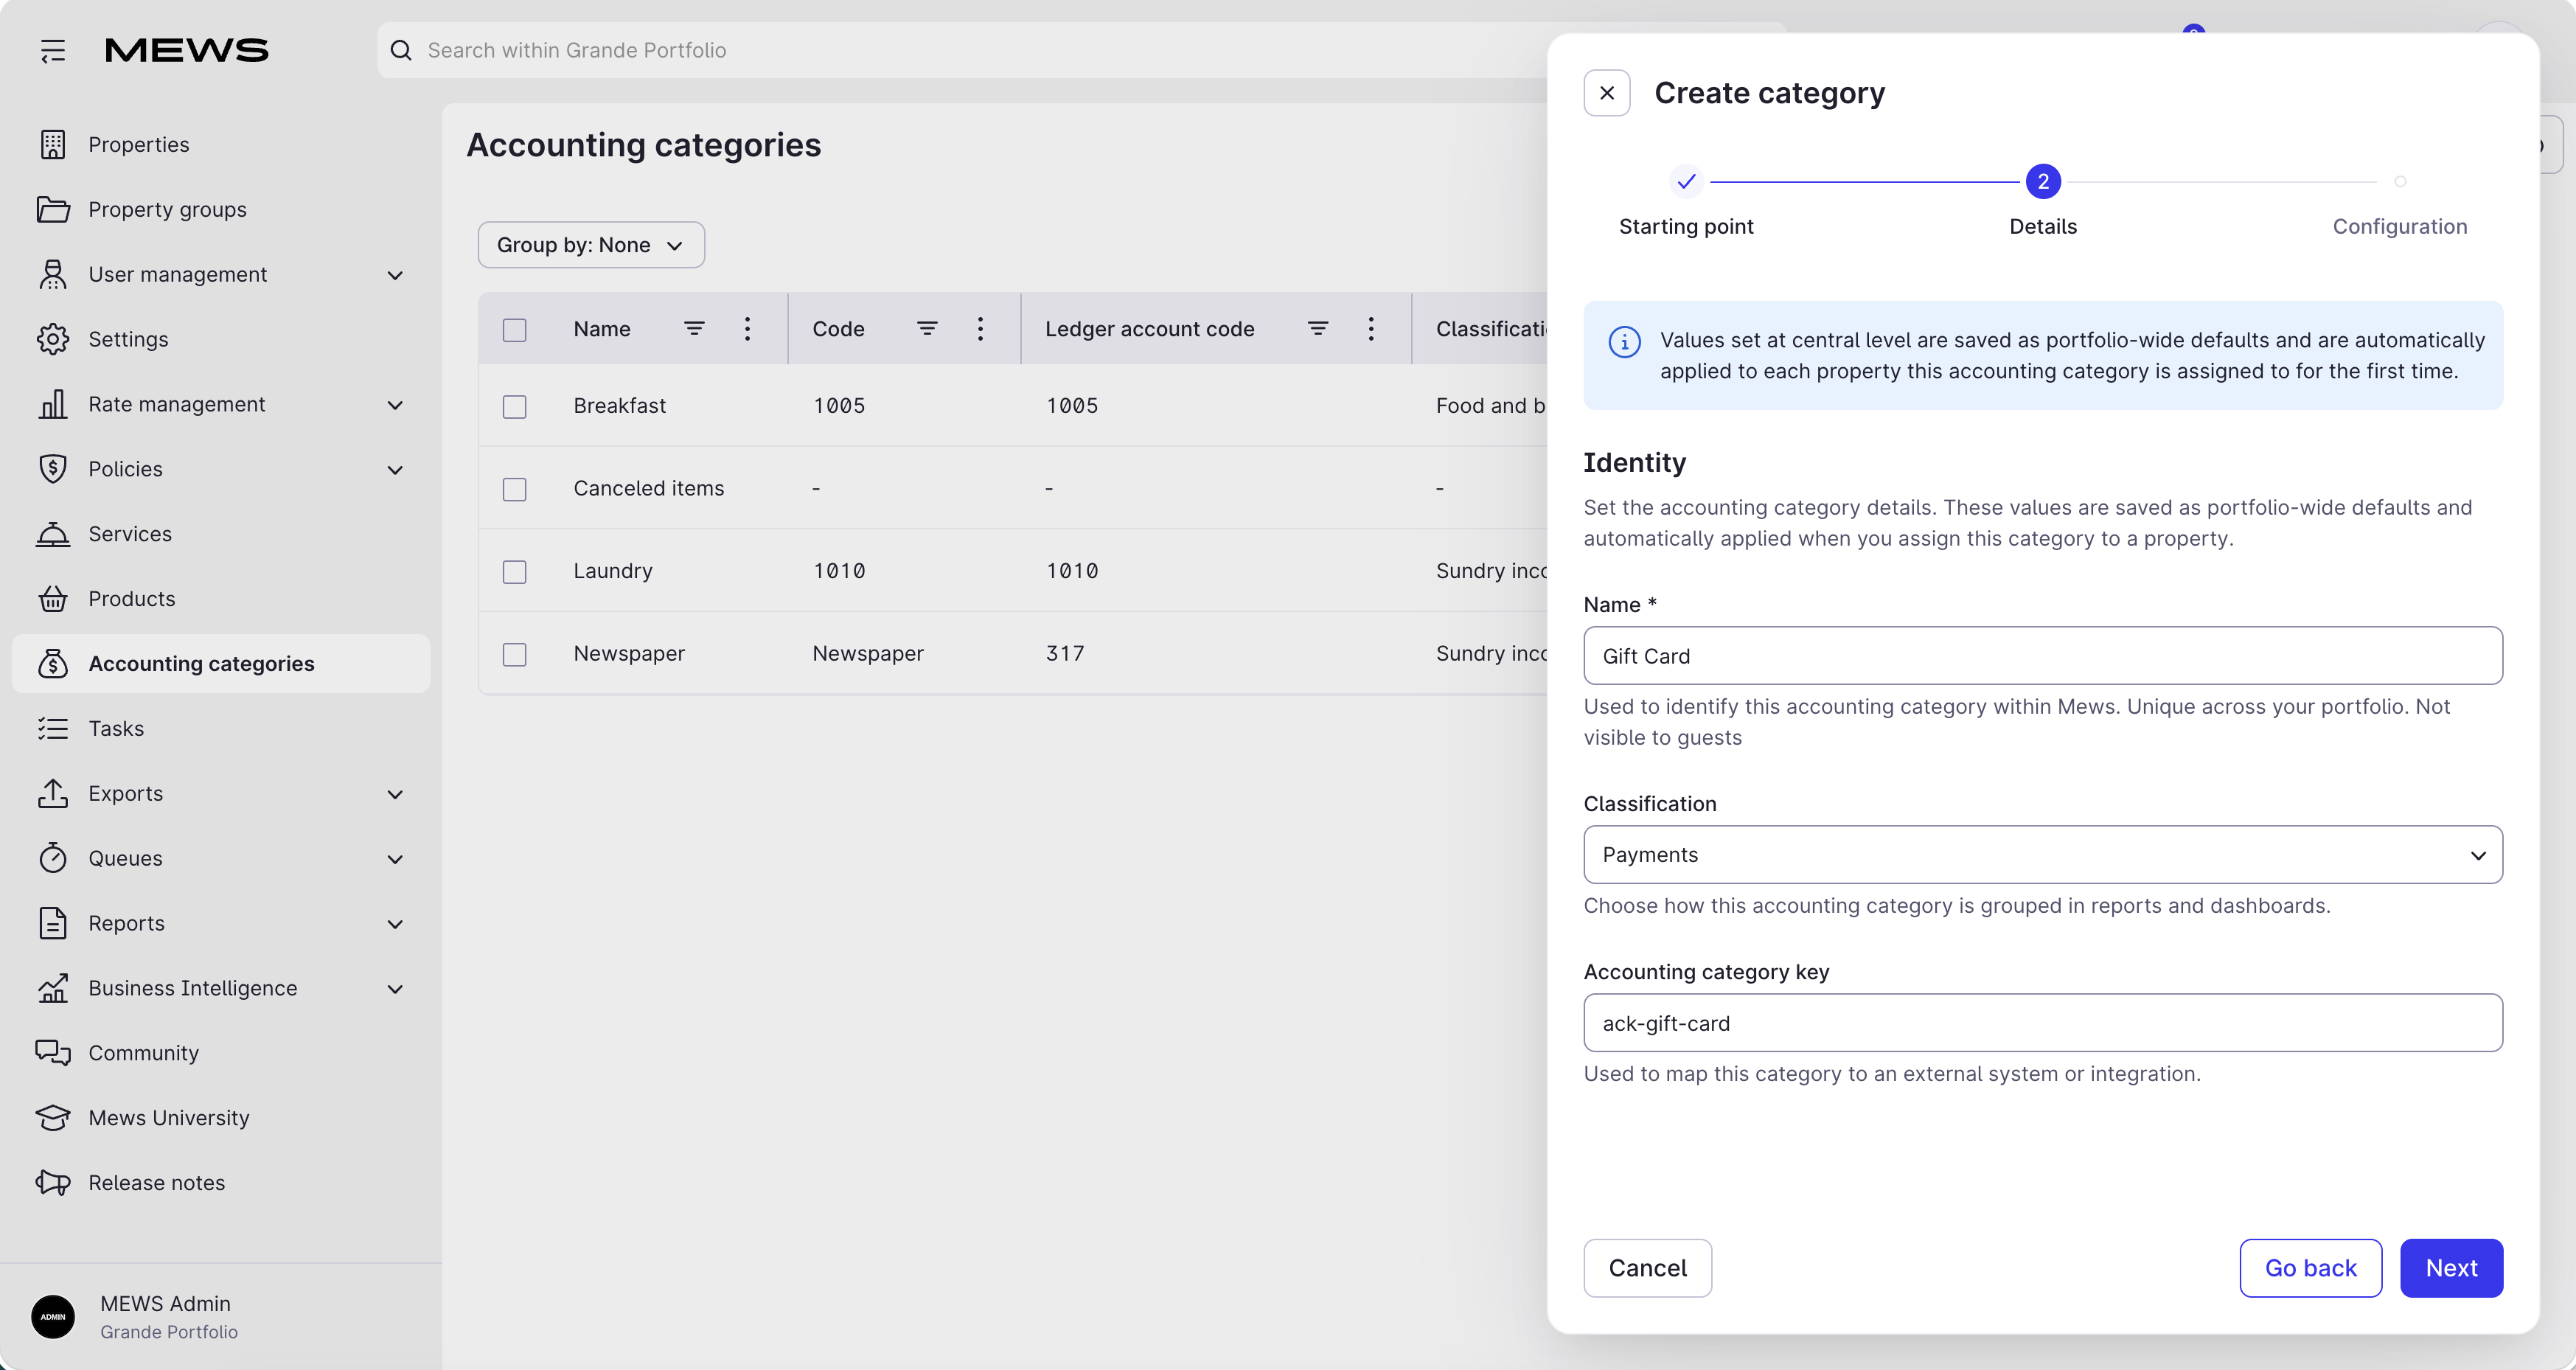This screenshot has width=2576, height=1370.
Task: Open Properties in the sidebar
Action: point(221,144)
